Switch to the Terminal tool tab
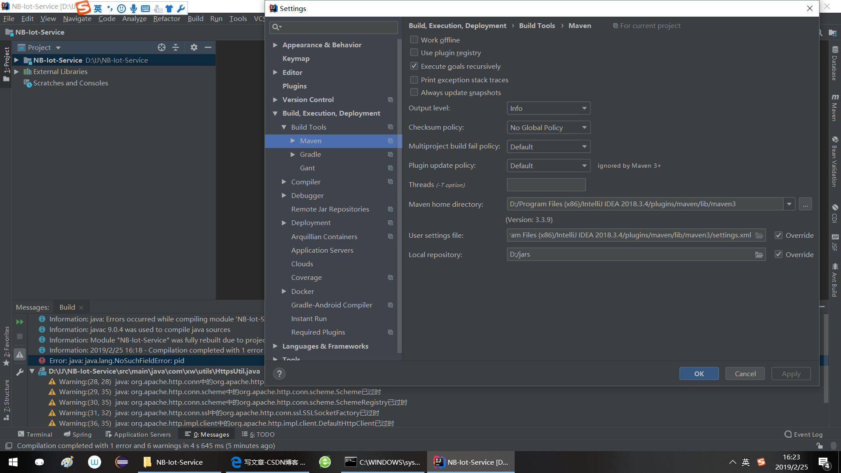The width and height of the screenshot is (841, 473). (35, 434)
